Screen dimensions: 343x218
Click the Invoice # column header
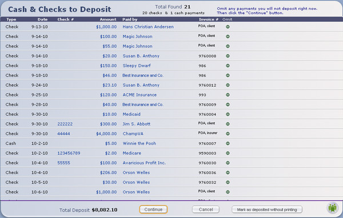tap(209, 19)
